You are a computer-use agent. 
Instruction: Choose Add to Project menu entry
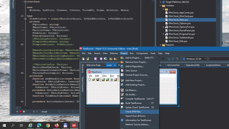point(139,58)
